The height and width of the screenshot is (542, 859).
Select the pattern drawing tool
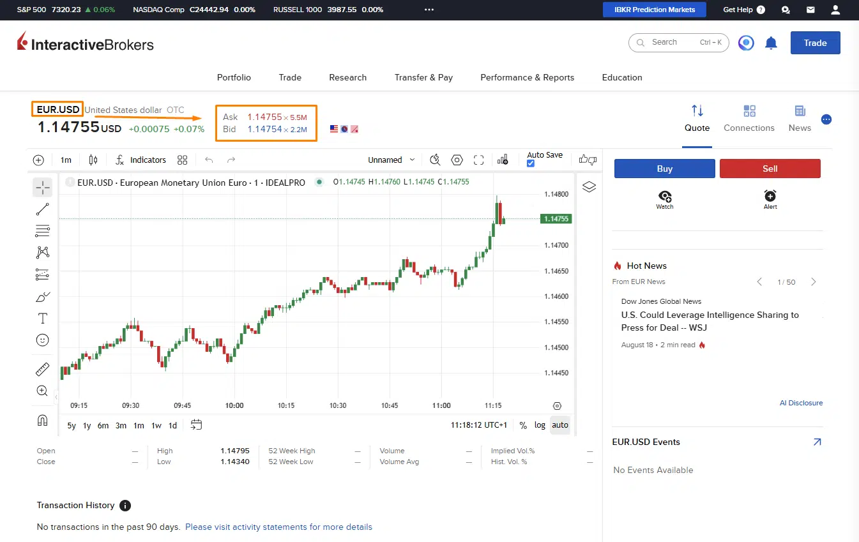43,252
